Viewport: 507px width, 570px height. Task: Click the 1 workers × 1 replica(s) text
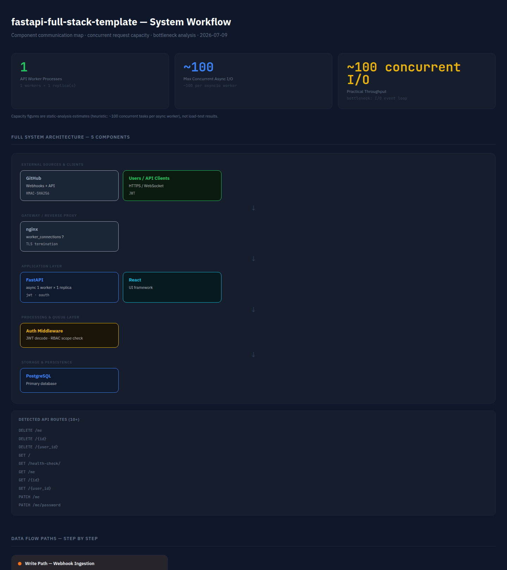(x=48, y=85)
